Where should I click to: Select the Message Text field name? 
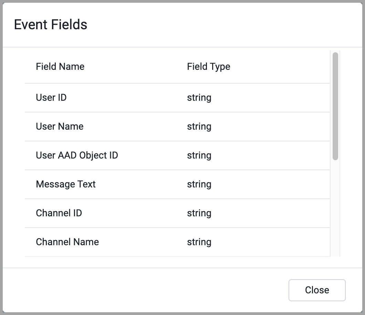click(x=66, y=184)
